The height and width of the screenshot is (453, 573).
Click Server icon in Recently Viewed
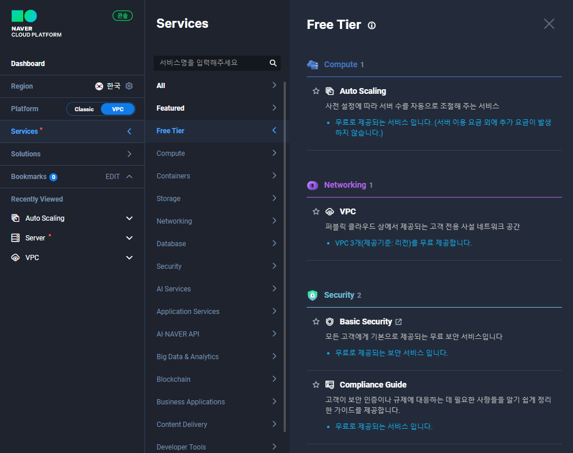(15, 238)
